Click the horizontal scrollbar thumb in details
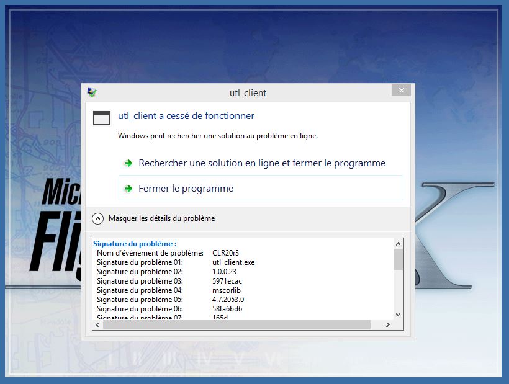Viewport: 509px width, 384px height. tap(236, 324)
